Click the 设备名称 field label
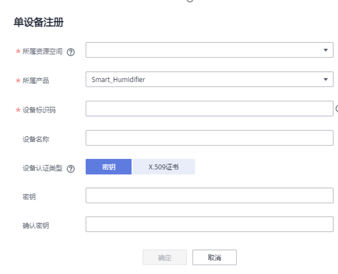Image resolution: width=338 pixels, height=274 pixels. [36, 139]
